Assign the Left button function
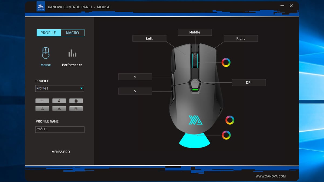The width and height of the screenshot is (324, 182). click(149, 38)
